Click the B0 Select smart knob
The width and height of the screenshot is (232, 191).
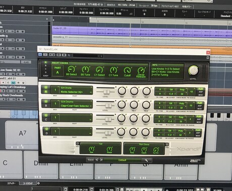pos(72,69)
